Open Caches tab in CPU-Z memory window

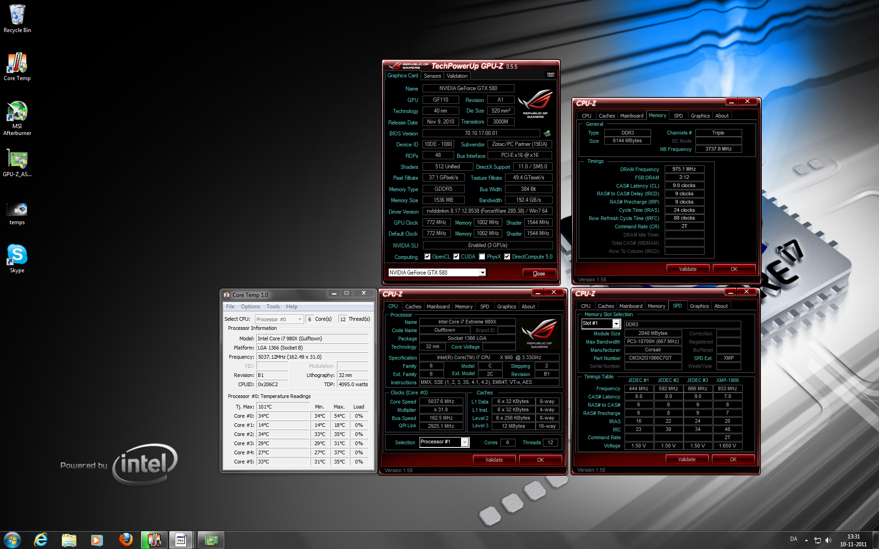pos(607,116)
